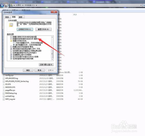Image resolution: width=145 pixels, height=136 pixels.
Task: Click the pagefile.sys file icon
Action: 4,90
